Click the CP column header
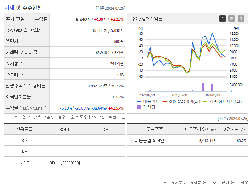Screen dimensions: 252x188 (105, 130)
